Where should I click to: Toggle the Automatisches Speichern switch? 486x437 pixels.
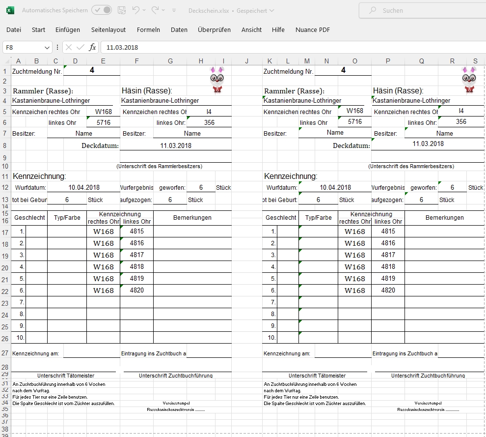[x=102, y=10]
